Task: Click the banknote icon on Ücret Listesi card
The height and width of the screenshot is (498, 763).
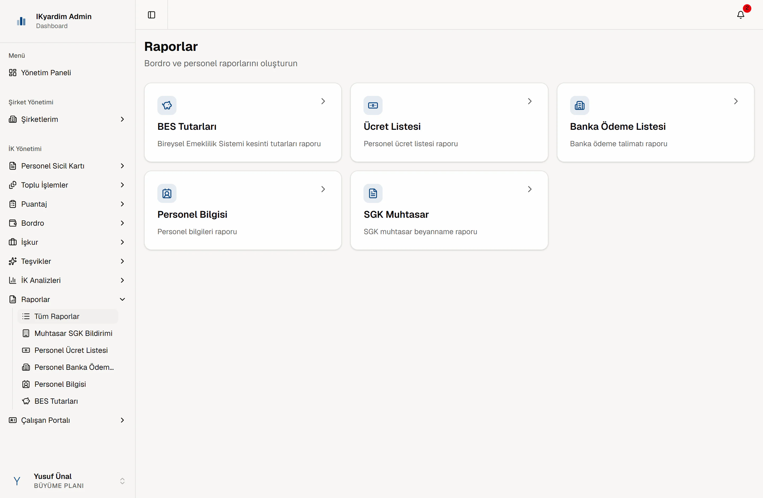Action: 373,105
